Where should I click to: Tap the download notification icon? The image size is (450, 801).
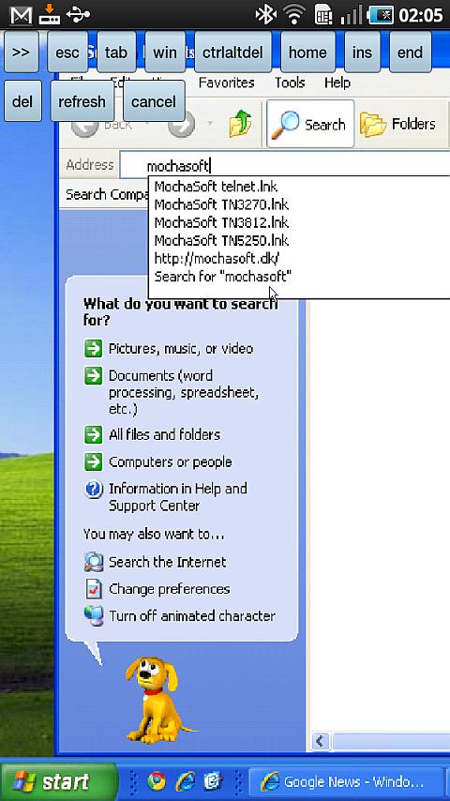click(50, 14)
